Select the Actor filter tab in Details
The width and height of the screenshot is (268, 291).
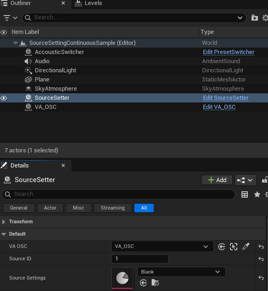click(50, 208)
